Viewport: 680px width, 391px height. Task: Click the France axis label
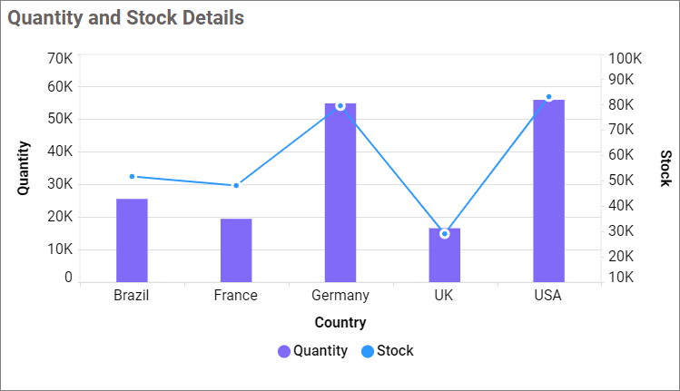pyautogui.click(x=236, y=295)
